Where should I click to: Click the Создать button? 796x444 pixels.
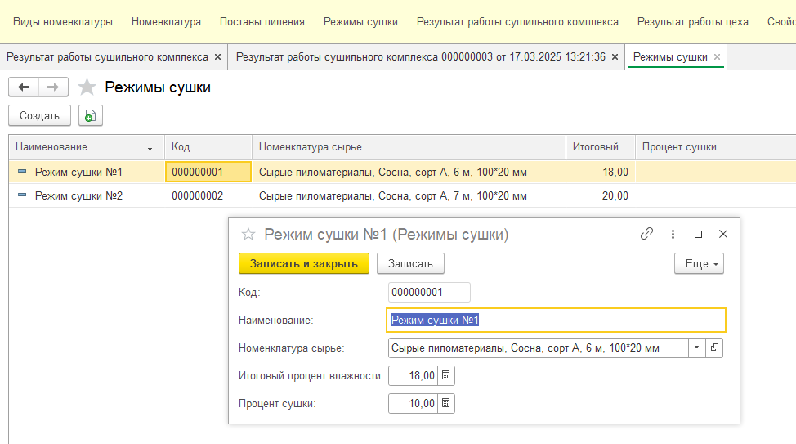coord(39,116)
